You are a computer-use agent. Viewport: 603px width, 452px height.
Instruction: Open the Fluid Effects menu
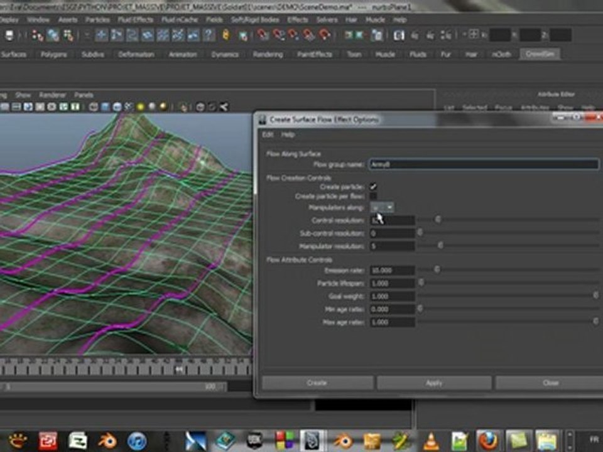tap(136, 19)
